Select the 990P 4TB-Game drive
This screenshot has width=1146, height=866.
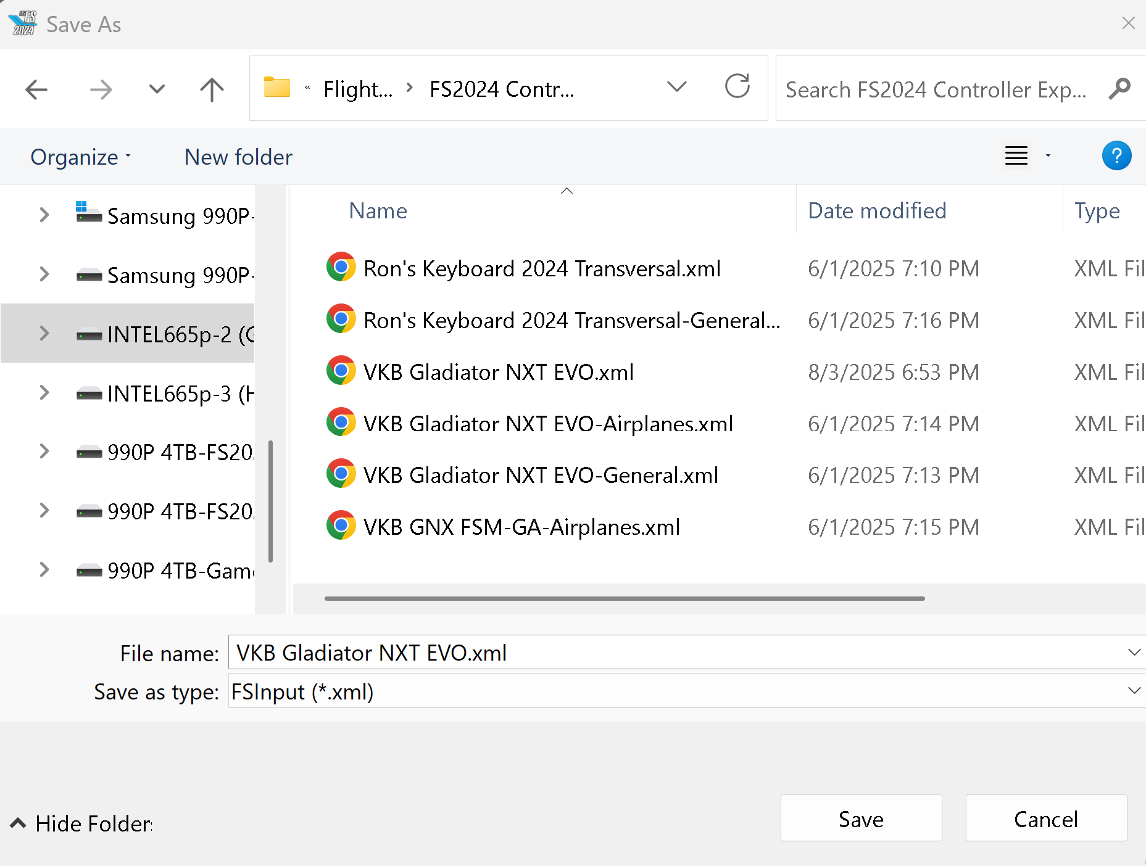coord(128,570)
